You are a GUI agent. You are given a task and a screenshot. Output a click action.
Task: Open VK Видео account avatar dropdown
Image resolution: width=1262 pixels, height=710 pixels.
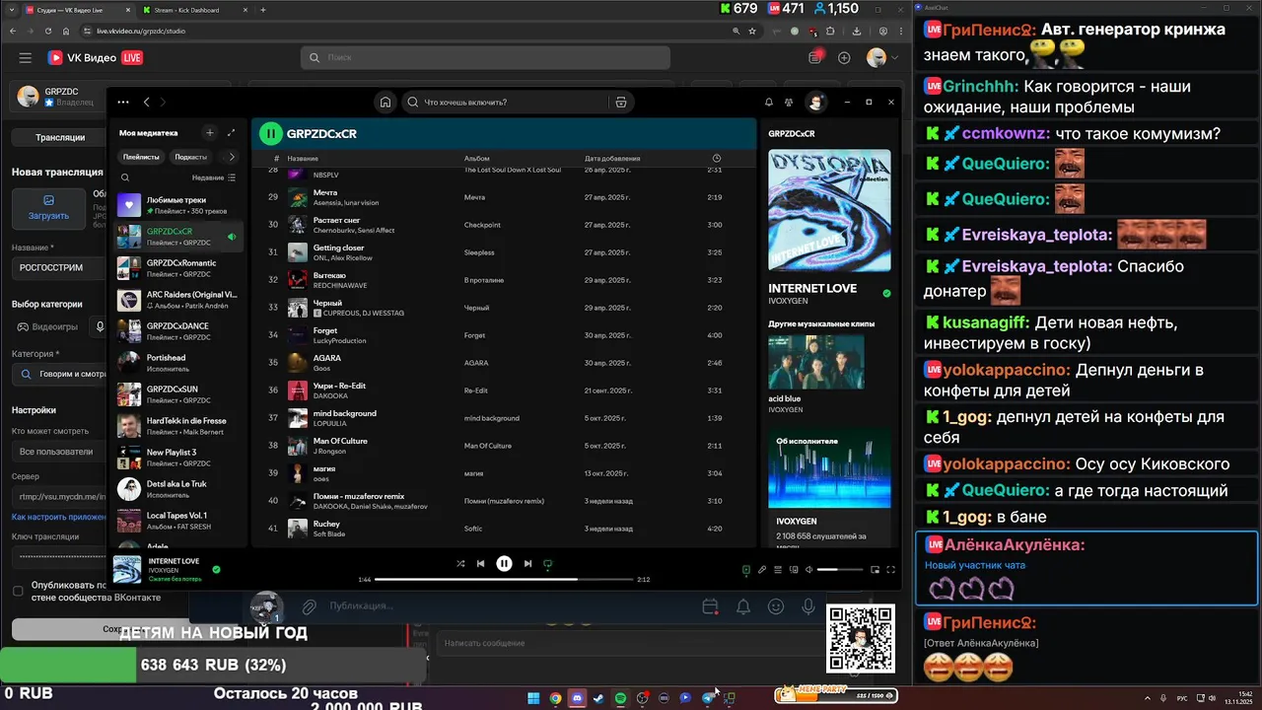882,58
